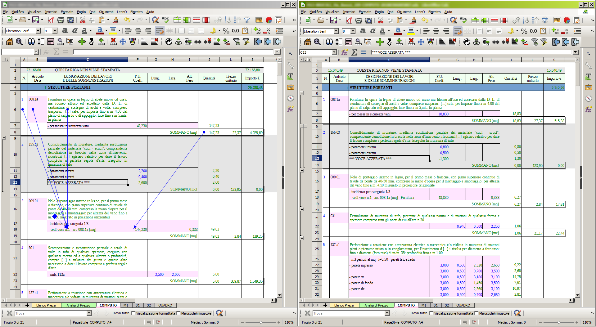Click Cut scissors icon in left window
Screen dimensions: 596x327
[x=83, y=20]
